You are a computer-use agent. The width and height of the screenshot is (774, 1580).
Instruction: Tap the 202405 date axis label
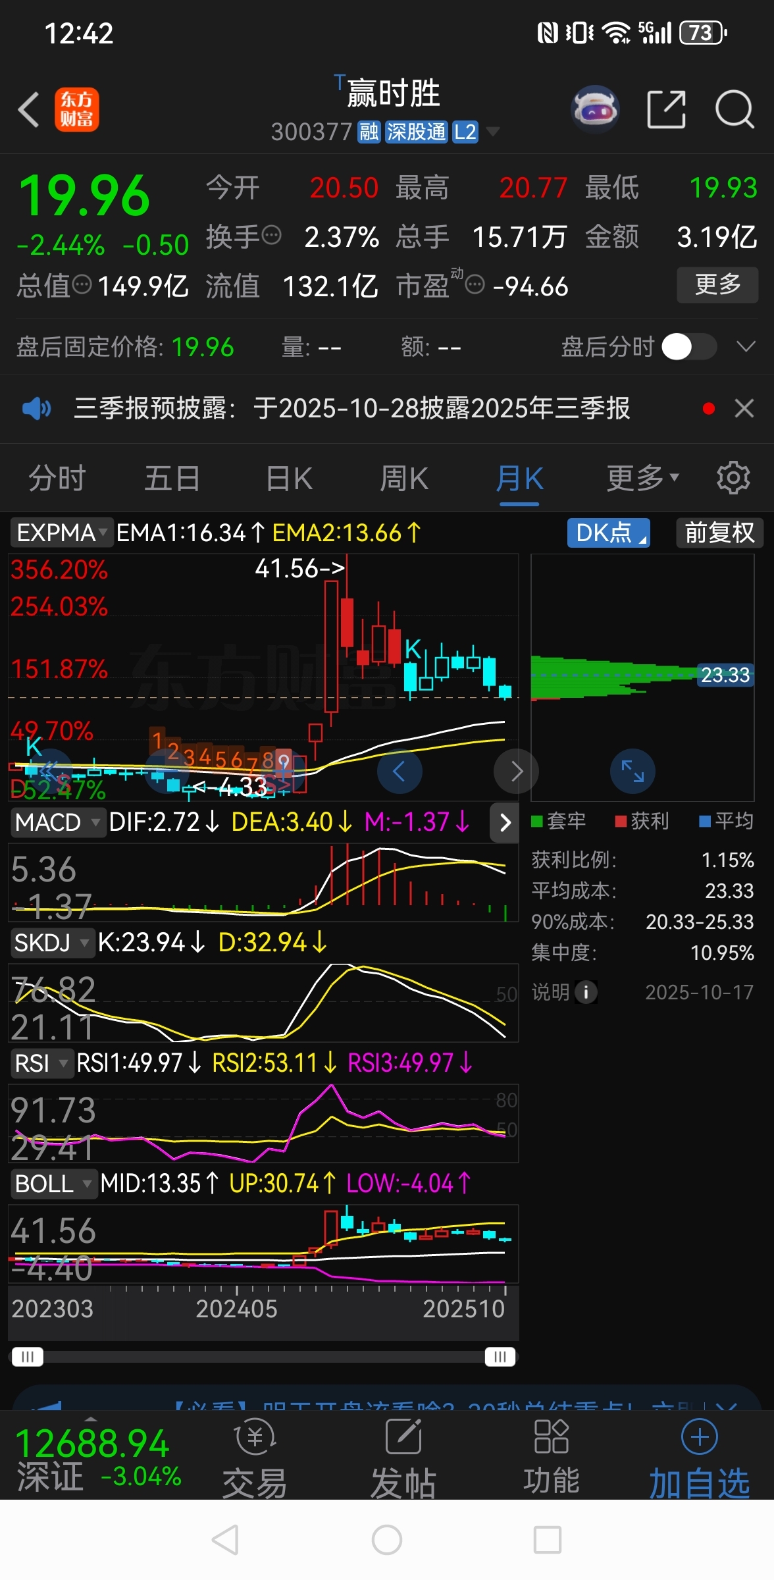[236, 1309]
